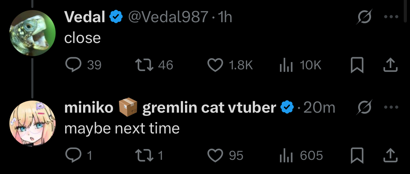The image size is (410, 174).
Task: Open the @Vedal987 handle link
Action: tap(169, 17)
